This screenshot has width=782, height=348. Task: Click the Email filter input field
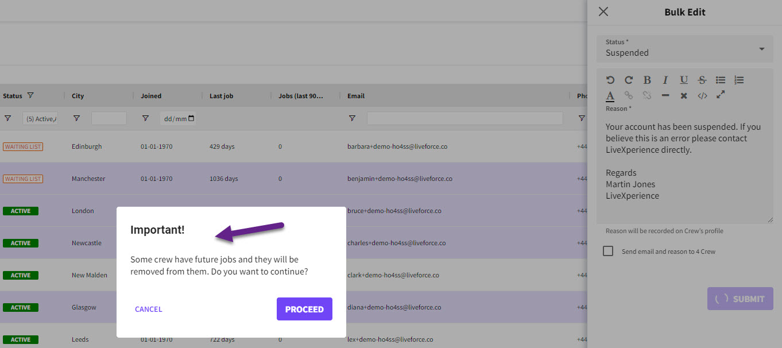click(x=464, y=118)
